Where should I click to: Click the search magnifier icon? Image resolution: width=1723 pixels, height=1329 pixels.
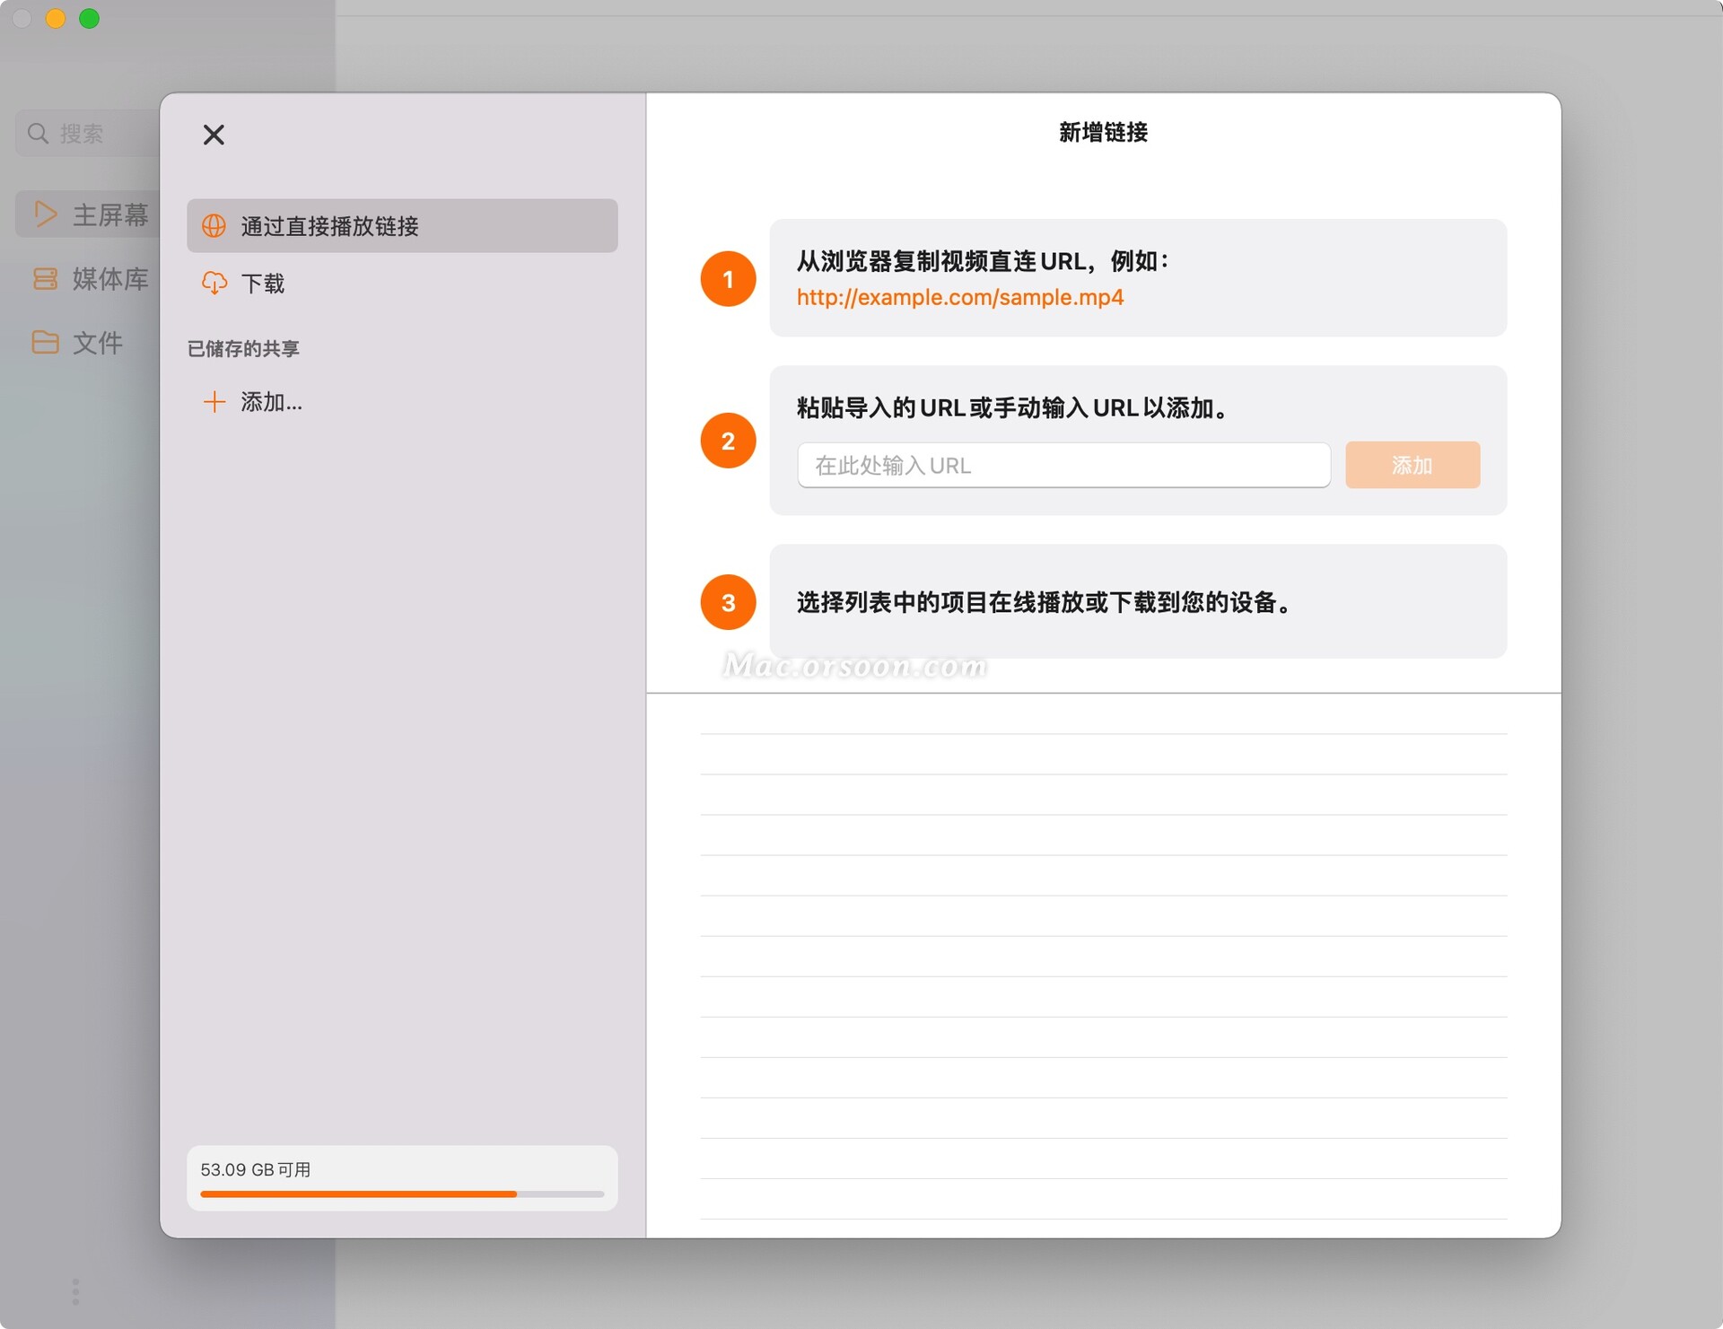click(x=37, y=132)
